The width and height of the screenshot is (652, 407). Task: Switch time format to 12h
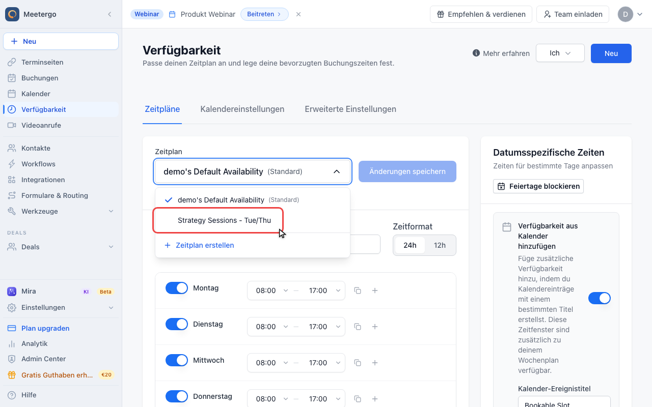440,245
